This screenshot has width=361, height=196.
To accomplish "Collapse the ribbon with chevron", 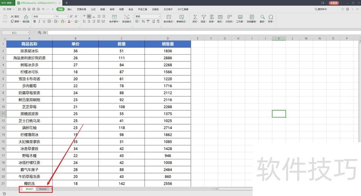I will click(357, 9).
